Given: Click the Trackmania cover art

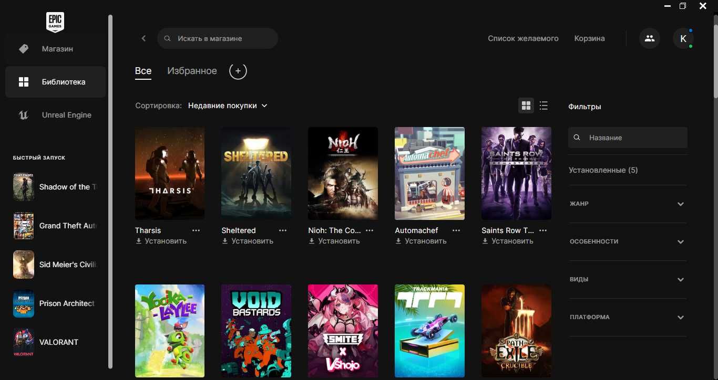Looking at the screenshot, I should coord(429,331).
